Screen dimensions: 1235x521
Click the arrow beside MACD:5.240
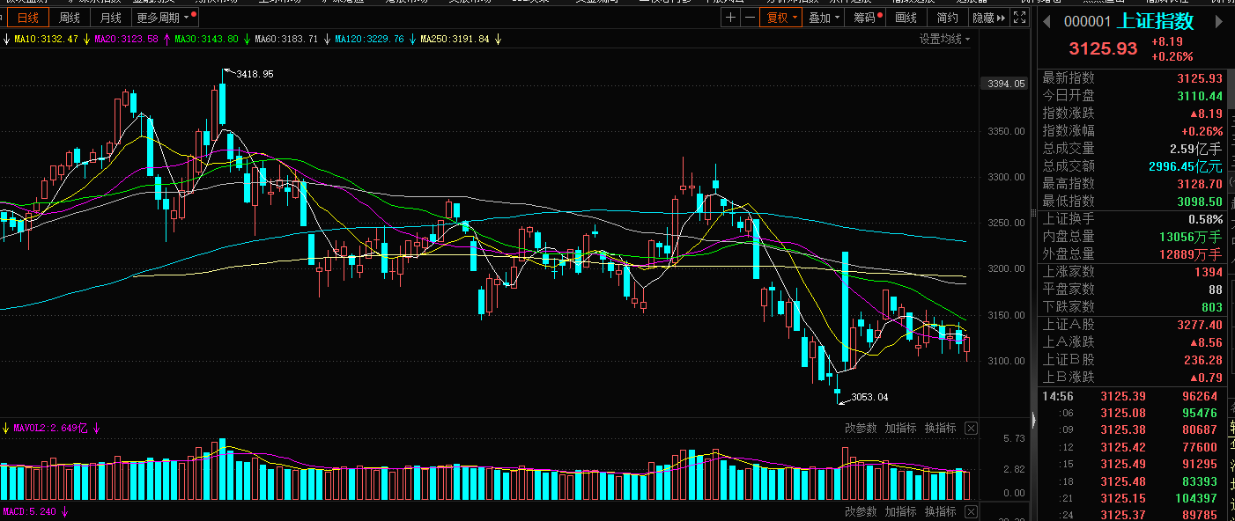[x=65, y=511]
